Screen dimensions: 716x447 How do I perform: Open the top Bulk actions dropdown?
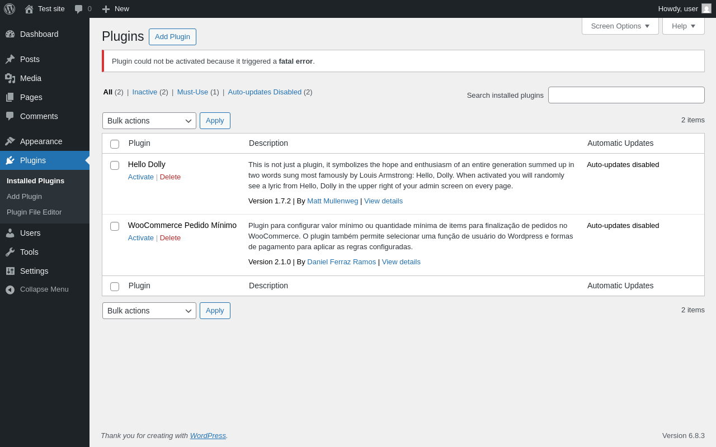[x=149, y=121]
